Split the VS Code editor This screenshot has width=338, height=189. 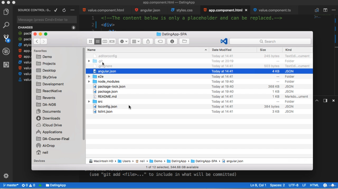pyautogui.click(x=325, y=10)
